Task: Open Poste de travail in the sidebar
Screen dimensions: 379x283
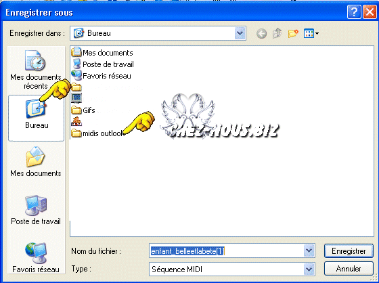Action: click(x=36, y=210)
